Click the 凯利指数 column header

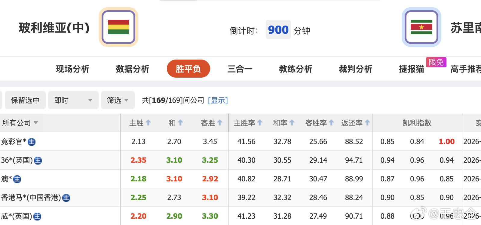point(417,123)
